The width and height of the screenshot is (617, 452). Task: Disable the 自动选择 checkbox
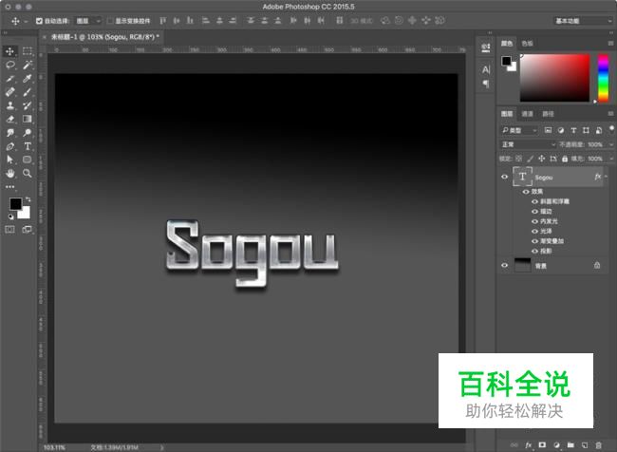pos(39,20)
